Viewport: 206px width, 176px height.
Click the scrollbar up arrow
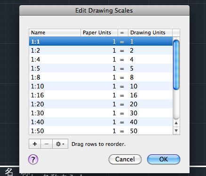[176, 123]
